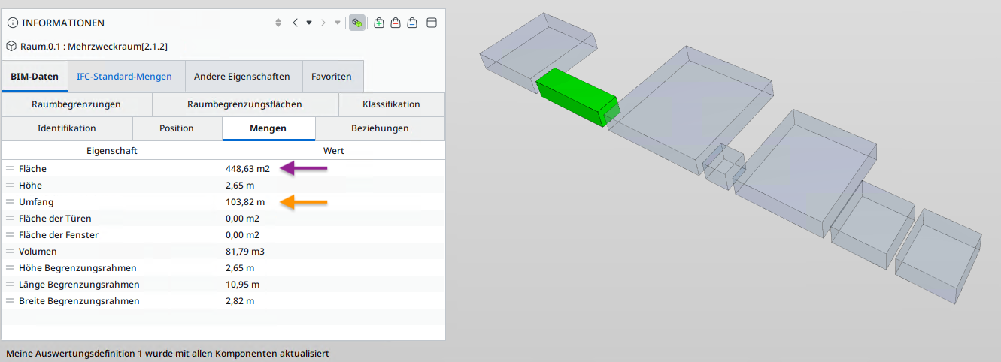Click the handle of Länge Begrenzungsrahmen row
This screenshot has width=1001, height=362.
tap(10, 285)
